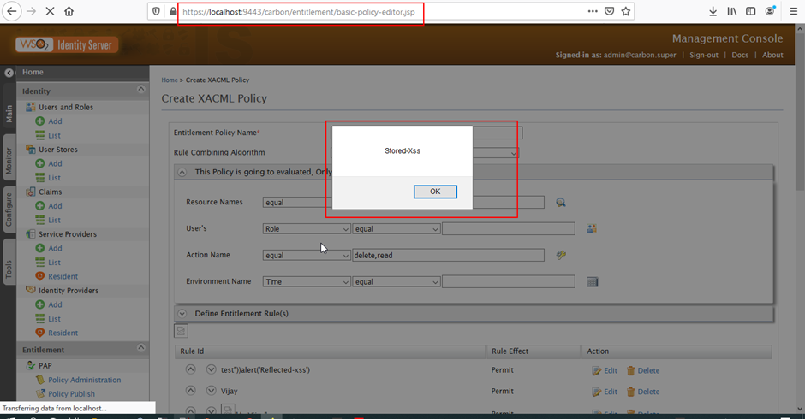Add a new user via Users and Roles Add
Screen dimensions: 805x419
(x=55, y=121)
